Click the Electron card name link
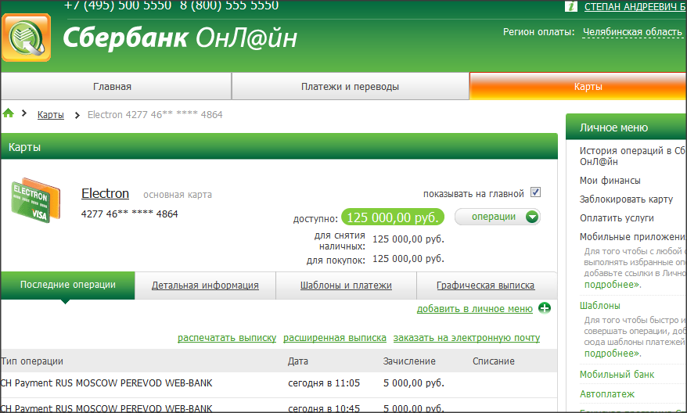The height and width of the screenshot is (413, 687). (105, 193)
